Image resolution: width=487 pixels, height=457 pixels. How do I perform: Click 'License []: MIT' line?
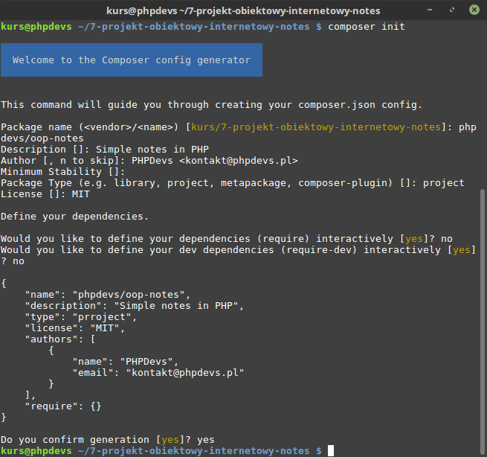pos(45,194)
